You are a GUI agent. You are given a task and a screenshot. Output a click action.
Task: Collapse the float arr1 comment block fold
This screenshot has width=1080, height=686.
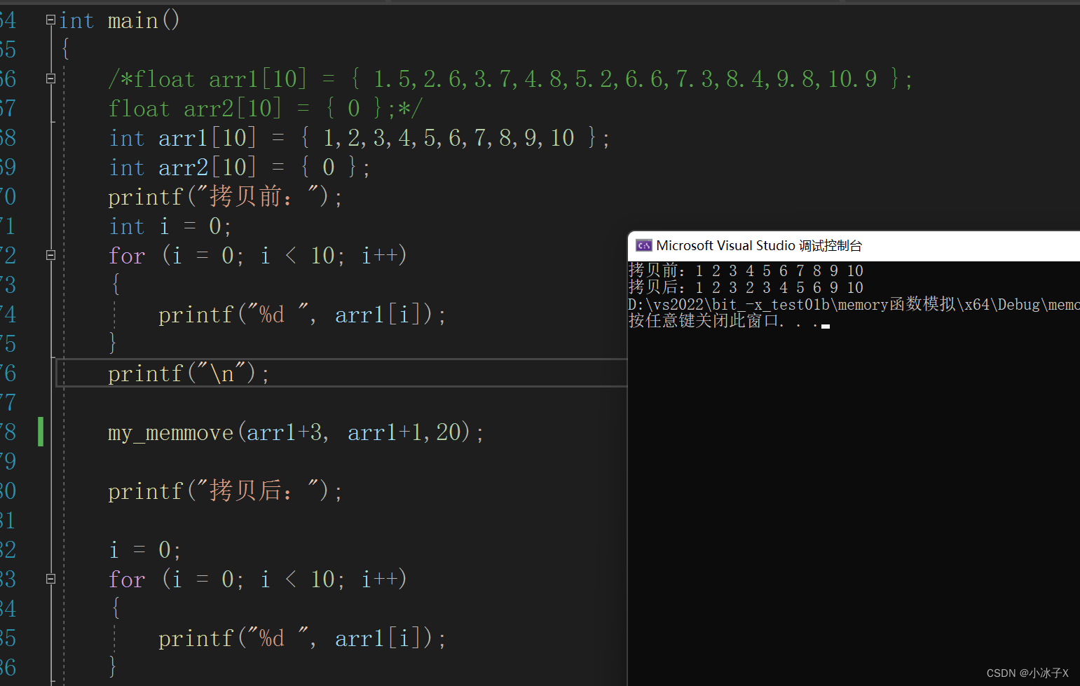click(50, 79)
